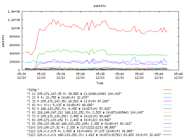The width and height of the screenshot is (184, 138).
Task: Click legend entry [ 3] 16.51%
Action: point(68,101)
